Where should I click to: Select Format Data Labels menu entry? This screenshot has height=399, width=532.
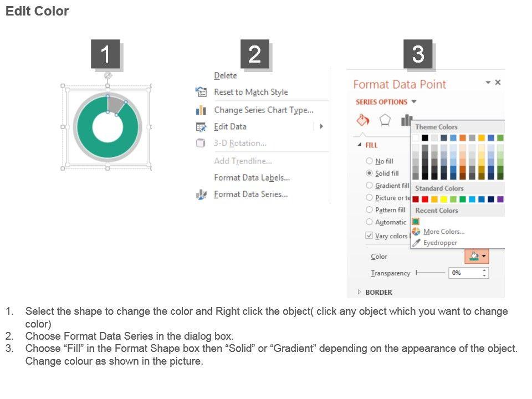point(252,178)
